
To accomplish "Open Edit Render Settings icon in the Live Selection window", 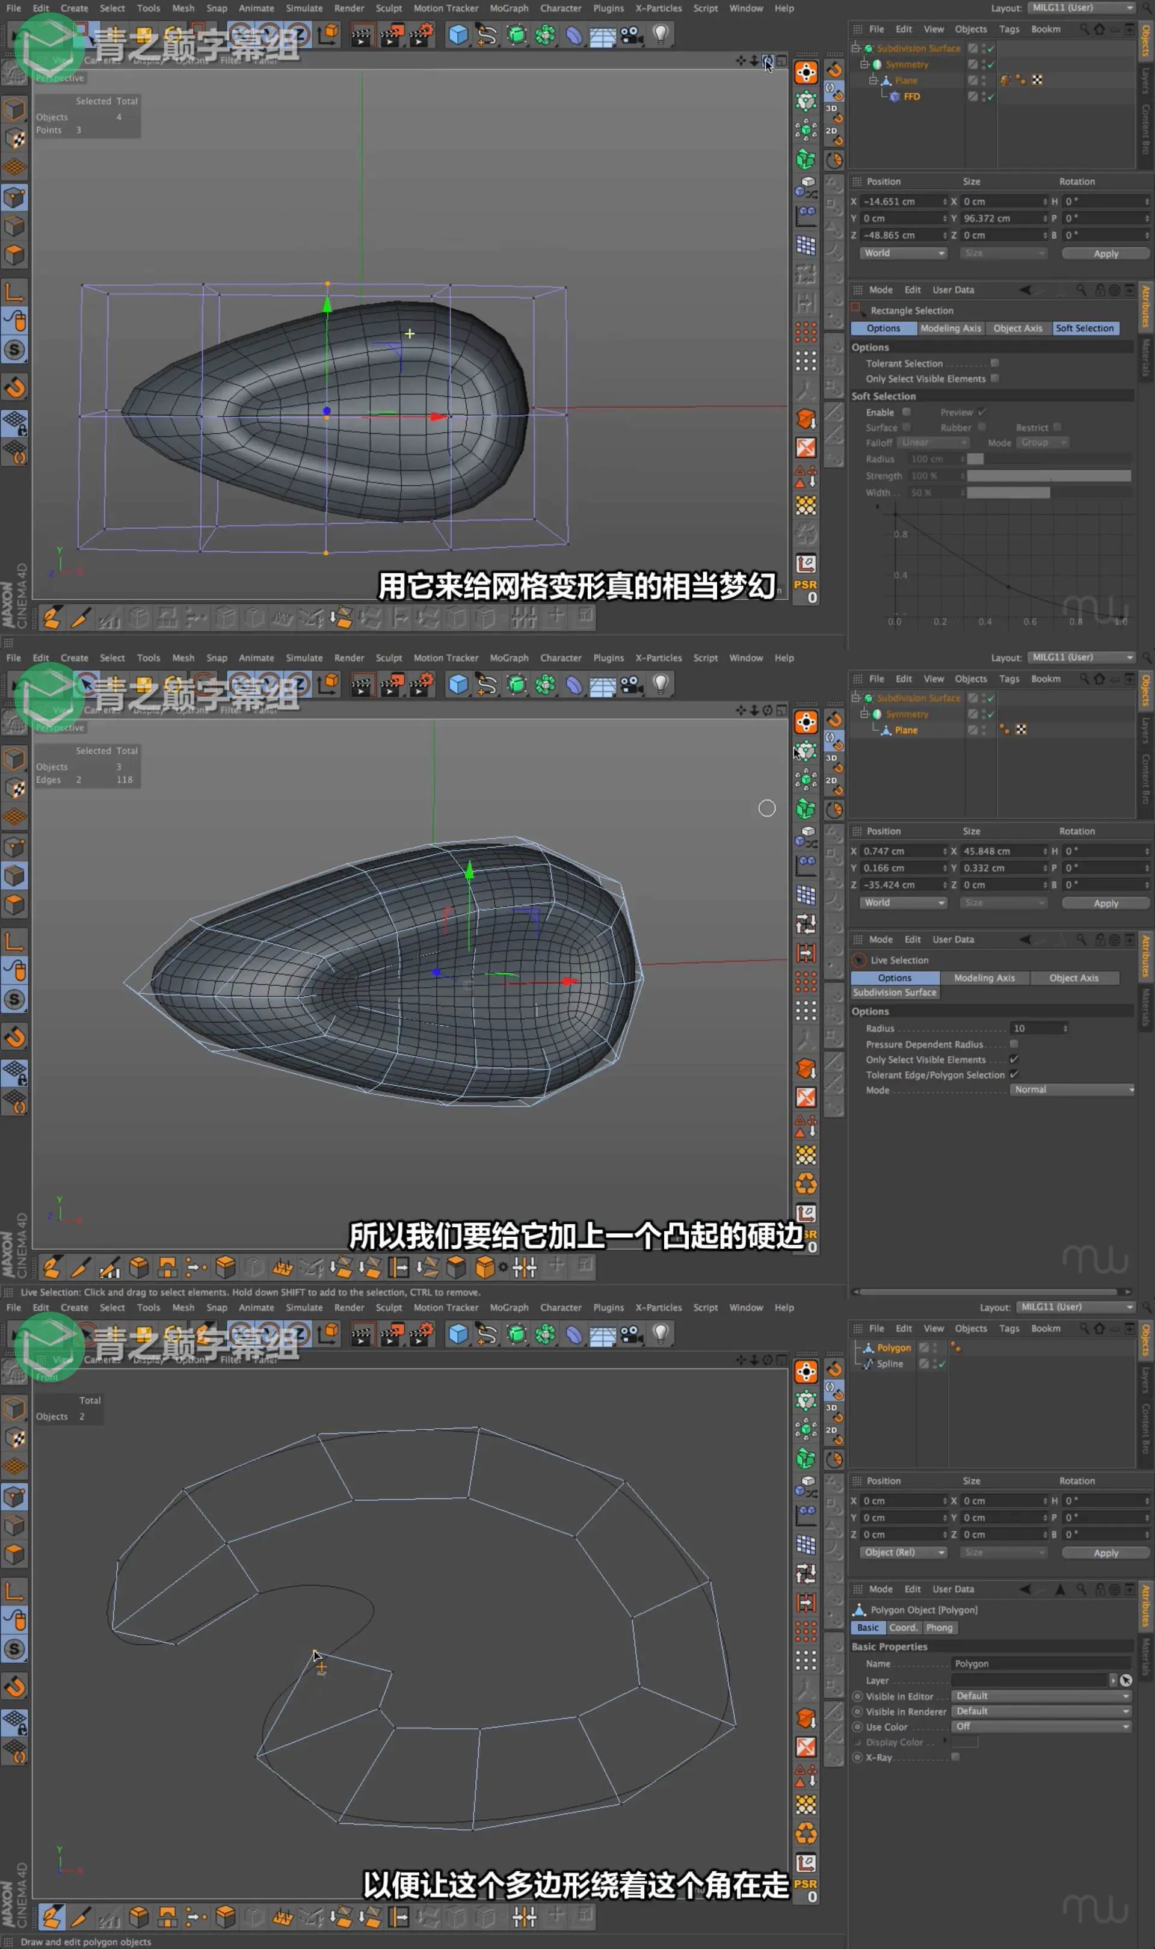I will click(x=421, y=684).
